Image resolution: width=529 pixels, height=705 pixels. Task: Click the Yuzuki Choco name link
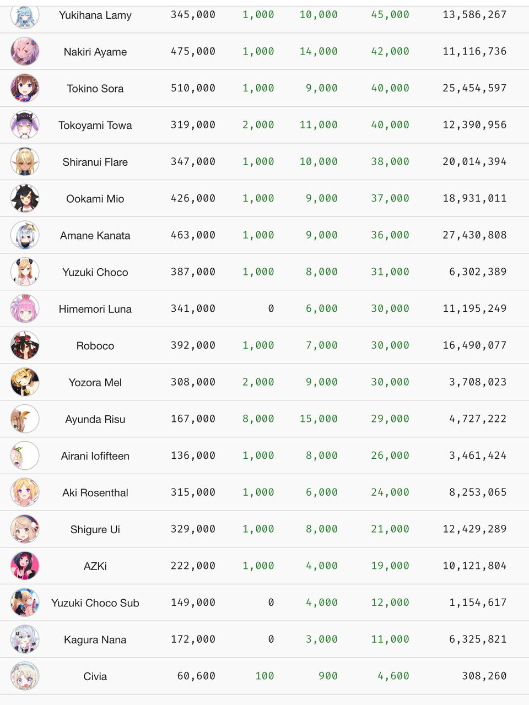coord(95,272)
